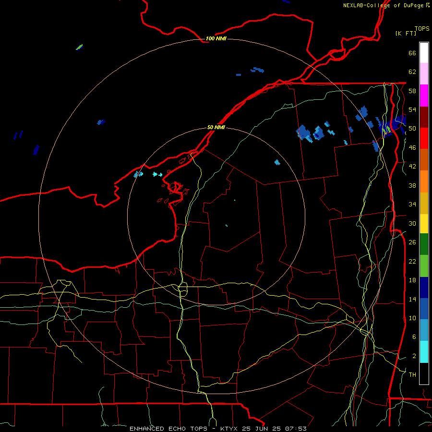This screenshot has width=432, height=432.
Task: Click the 42 legend value
Action: pyautogui.click(x=412, y=167)
